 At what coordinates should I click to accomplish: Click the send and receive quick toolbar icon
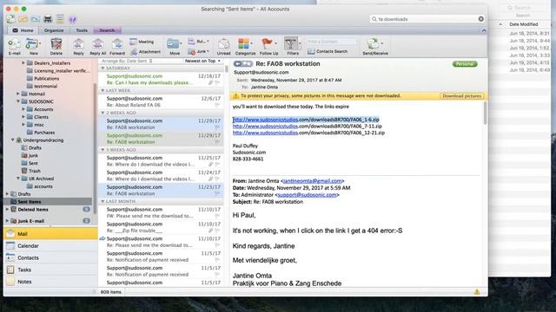point(10,19)
